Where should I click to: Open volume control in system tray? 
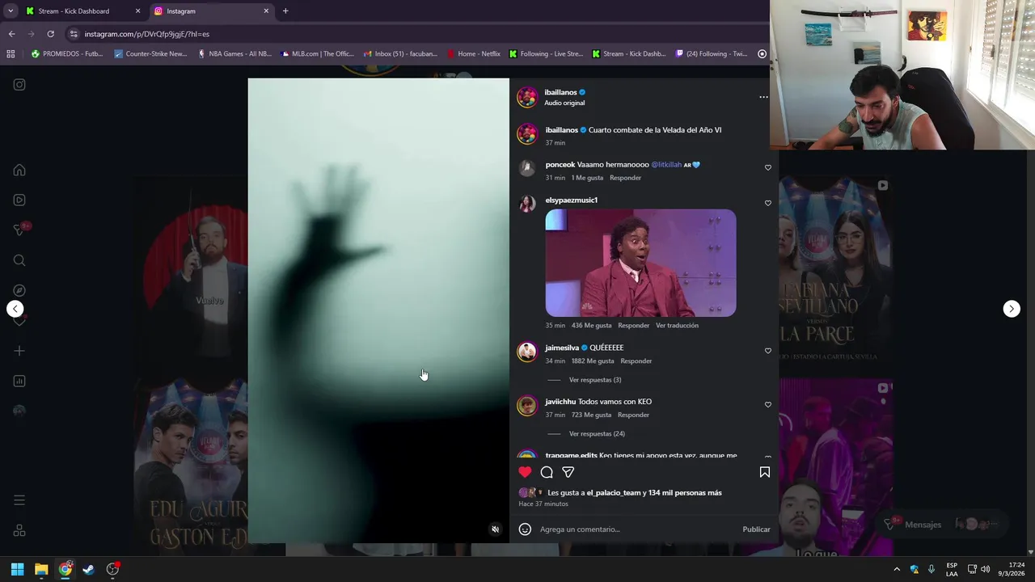985,569
